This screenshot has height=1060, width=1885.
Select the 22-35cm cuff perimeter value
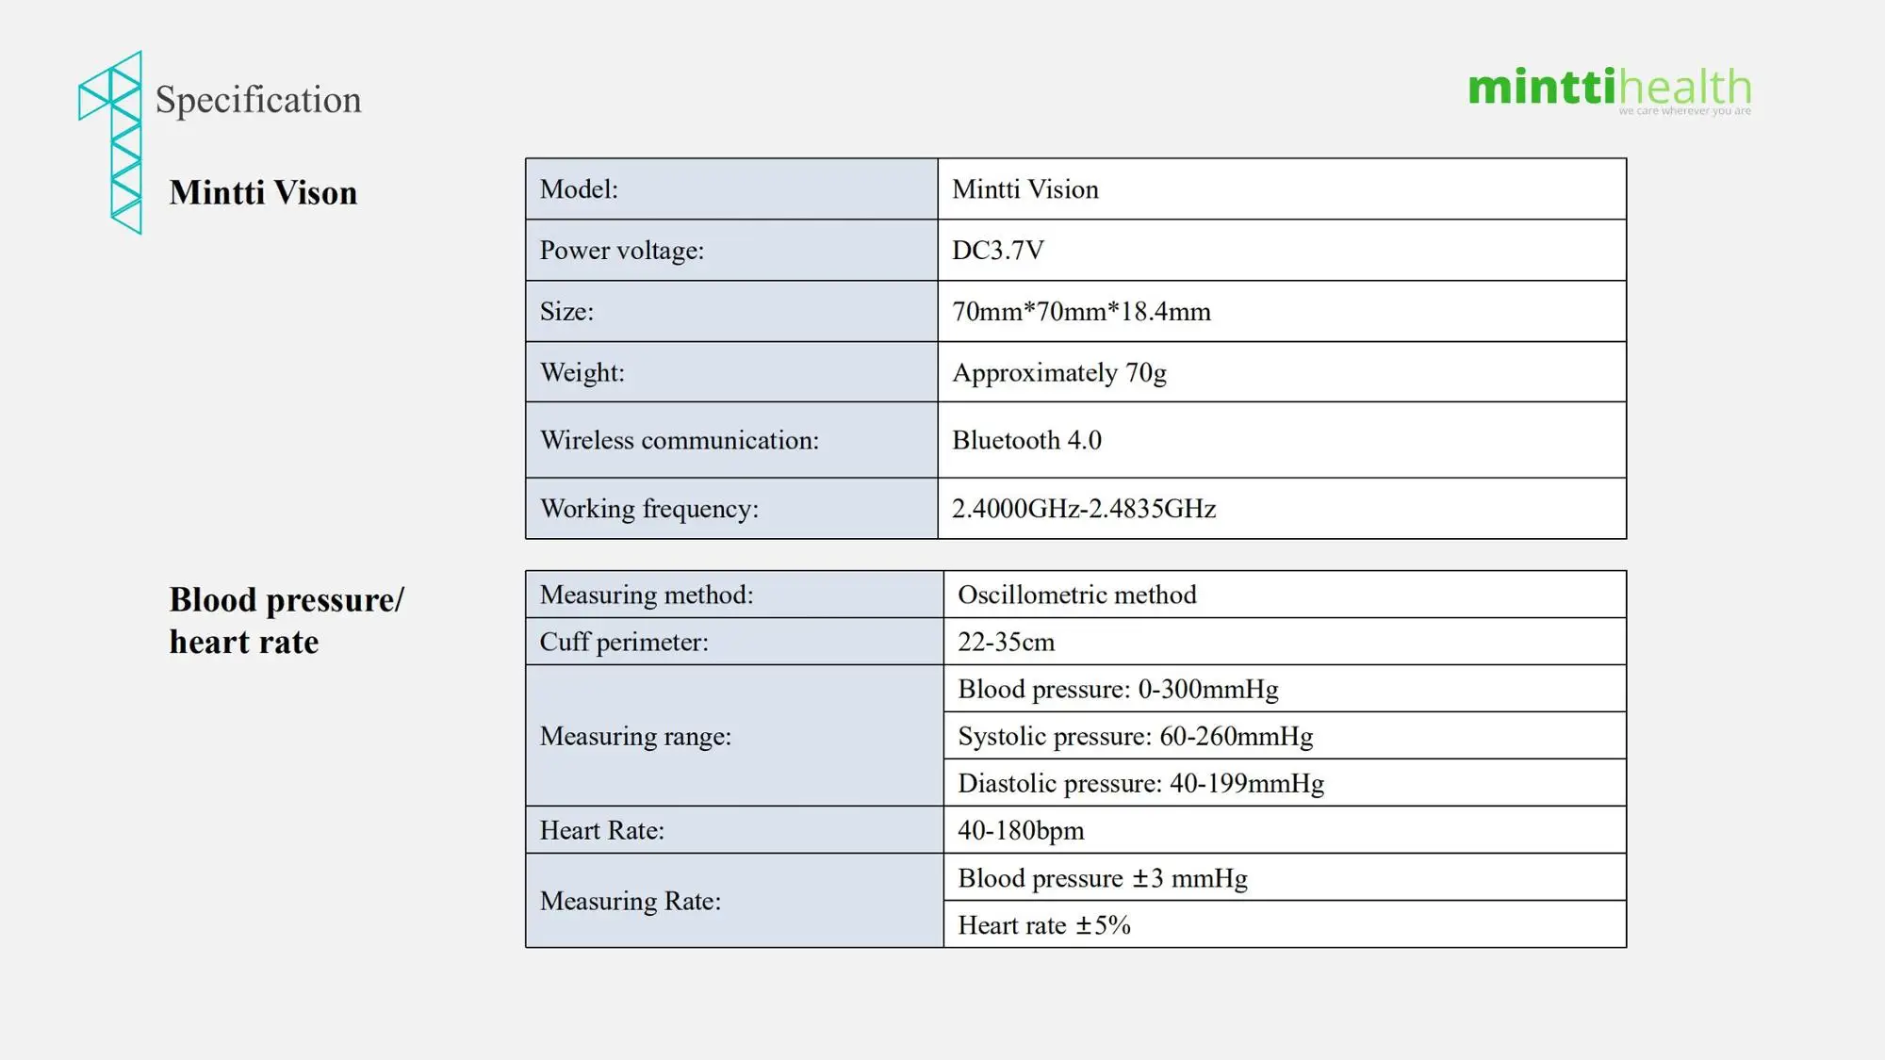pyautogui.click(x=1006, y=642)
